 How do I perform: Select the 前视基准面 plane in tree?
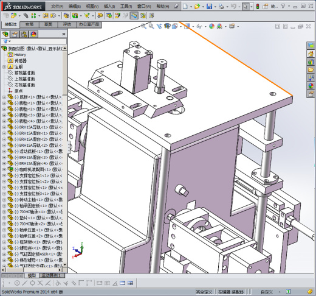25,73
